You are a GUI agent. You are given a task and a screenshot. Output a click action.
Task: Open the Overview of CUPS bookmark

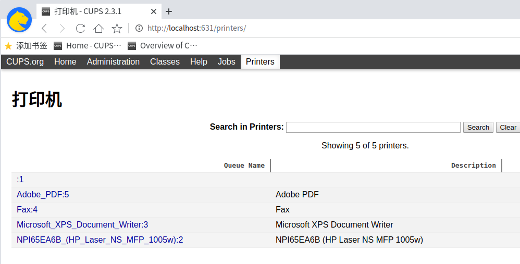163,46
